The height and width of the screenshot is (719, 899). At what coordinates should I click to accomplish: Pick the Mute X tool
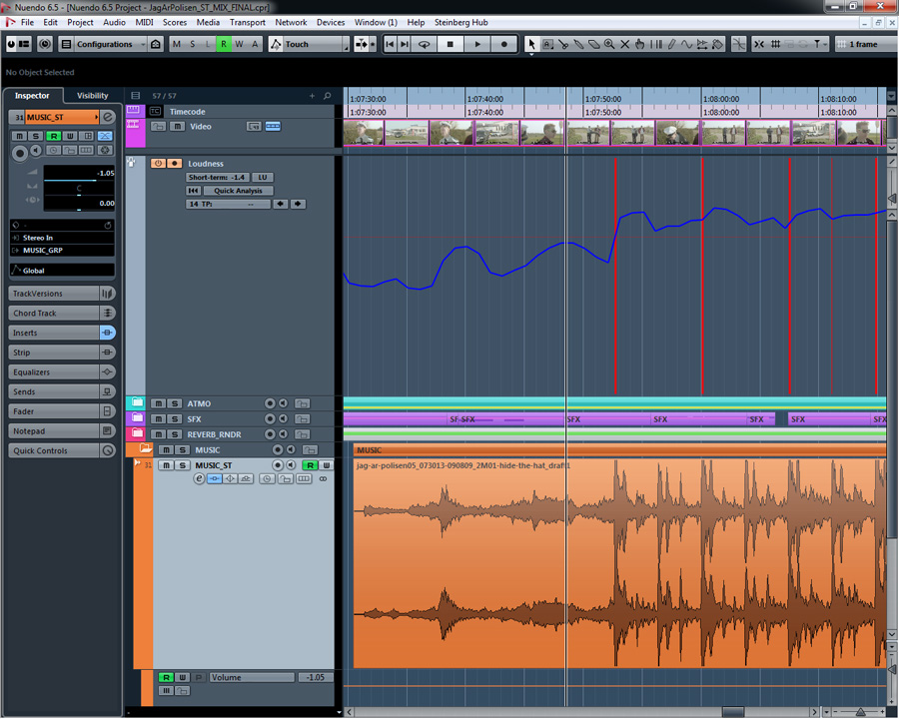625,44
